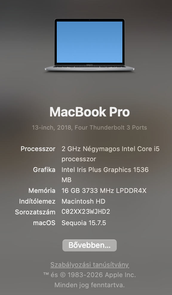Select the serial number C02XX23WJHD2
Viewport: 172px width, 295px height.
tap(86, 212)
